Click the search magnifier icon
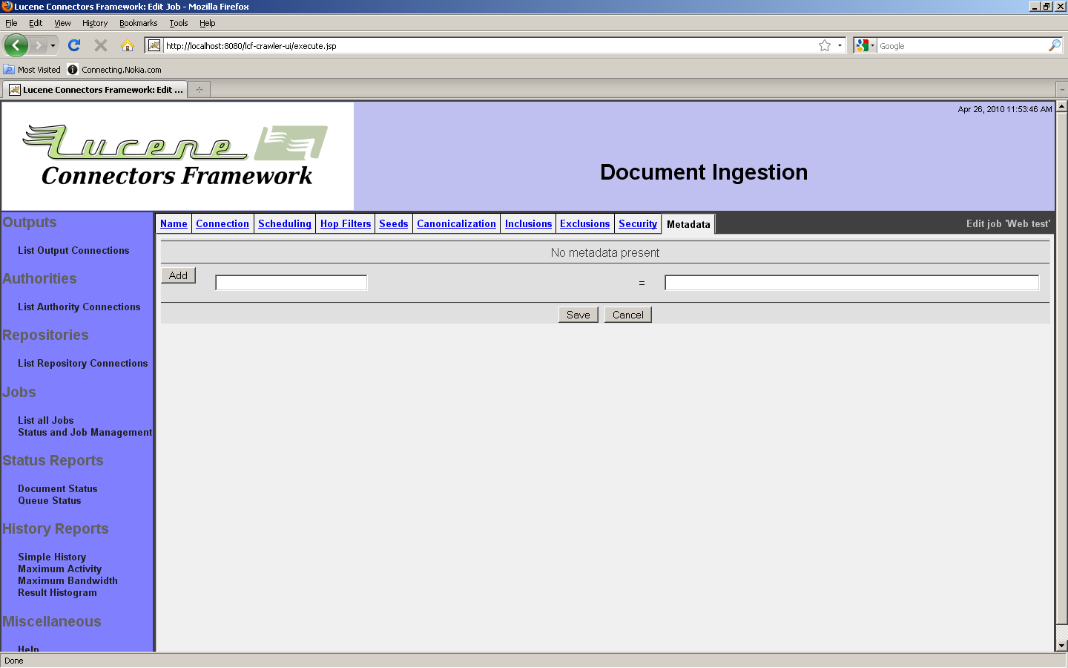 point(1054,45)
